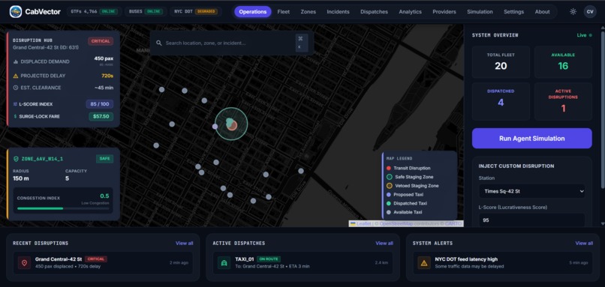Open the NYC DOT feed latency high alert

[x=503, y=263]
